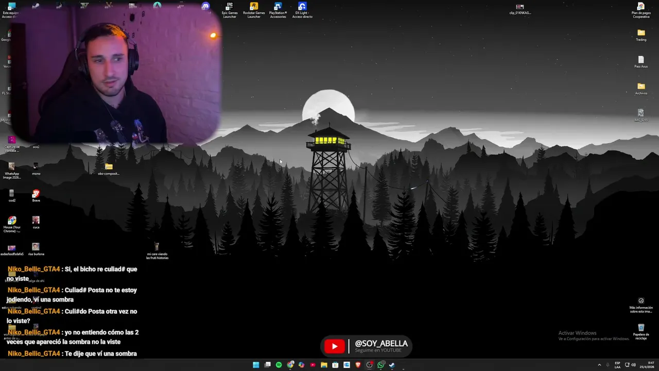Viewport: 659px width, 371px height.
Task: Change the ESP LAA input language
Action: (617, 365)
